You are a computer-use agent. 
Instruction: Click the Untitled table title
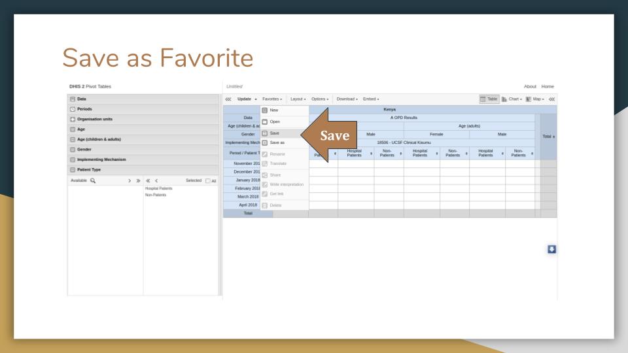pos(234,86)
